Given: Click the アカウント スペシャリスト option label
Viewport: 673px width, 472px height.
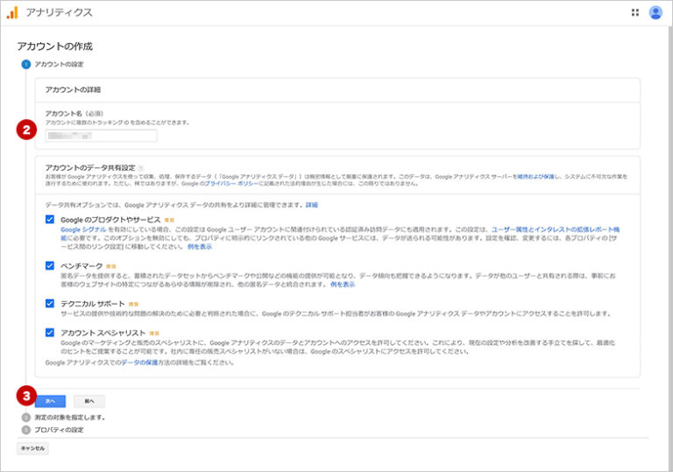Looking at the screenshot, I should coord(103,333).
